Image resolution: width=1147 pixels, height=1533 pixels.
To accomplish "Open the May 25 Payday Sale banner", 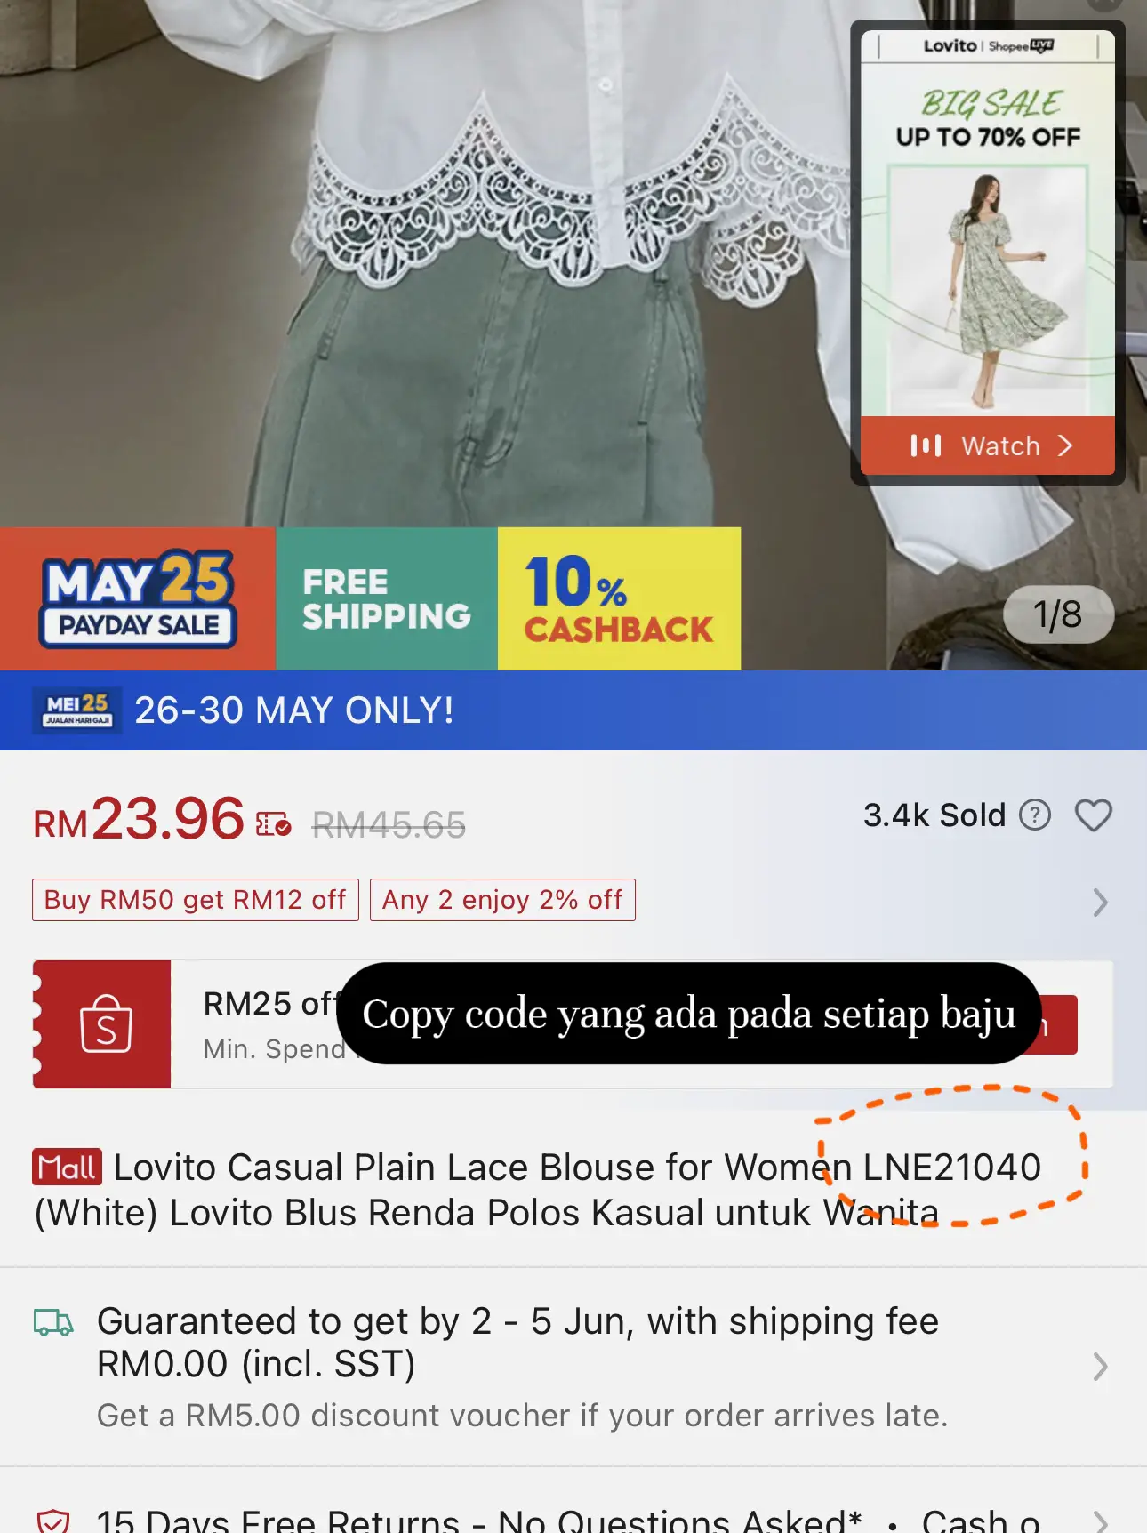I will click(x=138, y=598).
